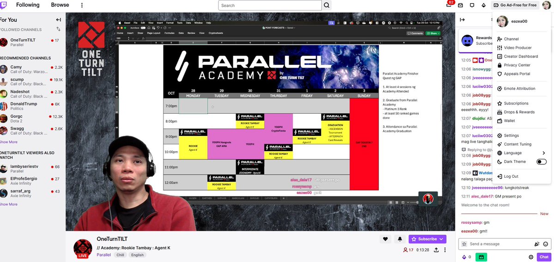Viewport: 554px width, 262px height.
Task: Select the Chill tag
Action: pyautogui.click(x=120, y=255)
